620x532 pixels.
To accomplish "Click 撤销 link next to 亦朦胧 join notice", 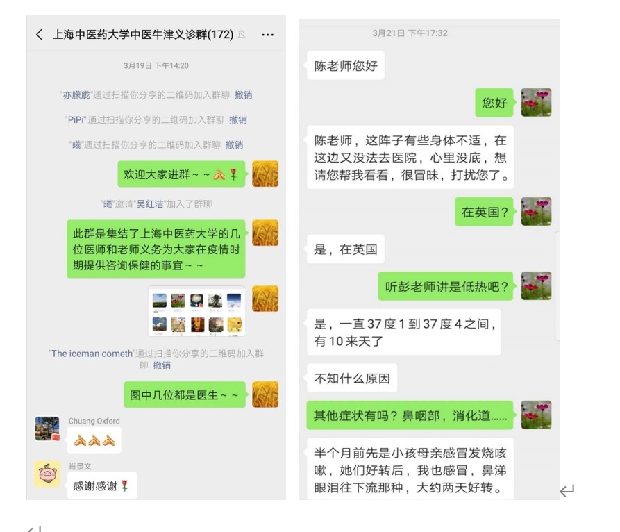I will pyautogui.click(x=243, y=95).
